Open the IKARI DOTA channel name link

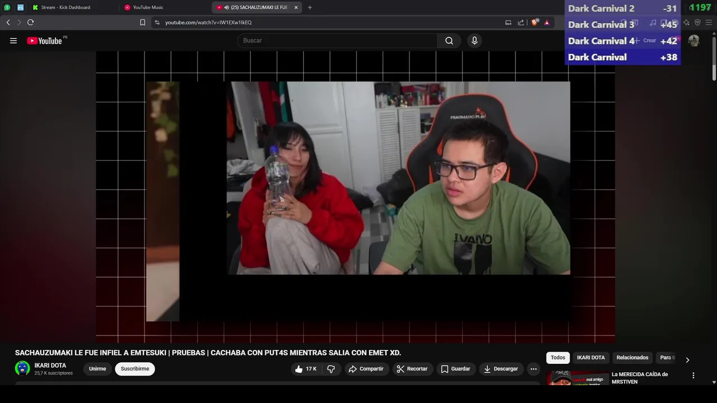[50, 365]
